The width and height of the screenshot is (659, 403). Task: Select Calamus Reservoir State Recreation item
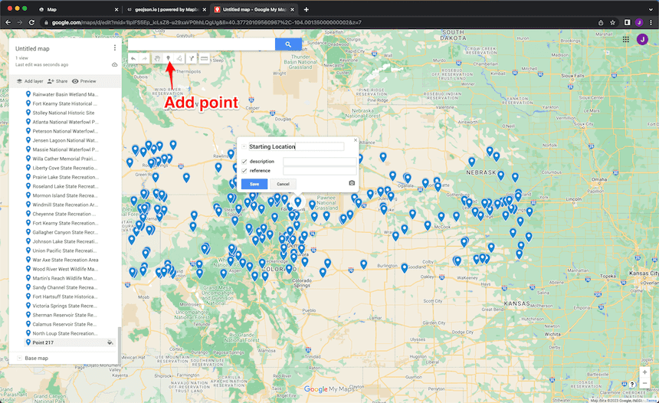pyautogui.click(x=65, y=324)
